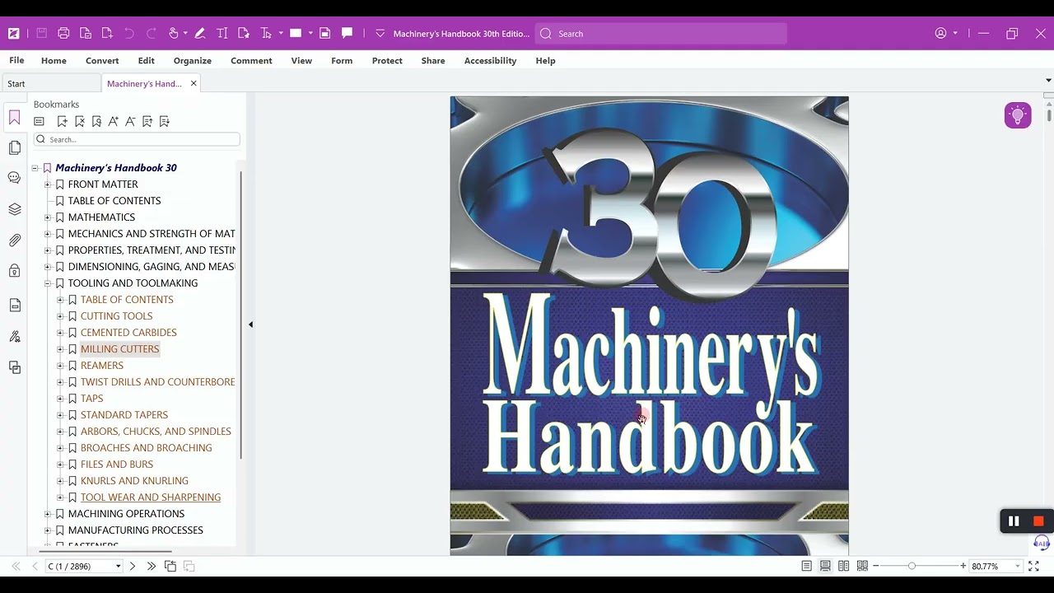
Task: Collapse the TOOLING AND TOOLMAKING bookmark
Action: click(48, 283)
